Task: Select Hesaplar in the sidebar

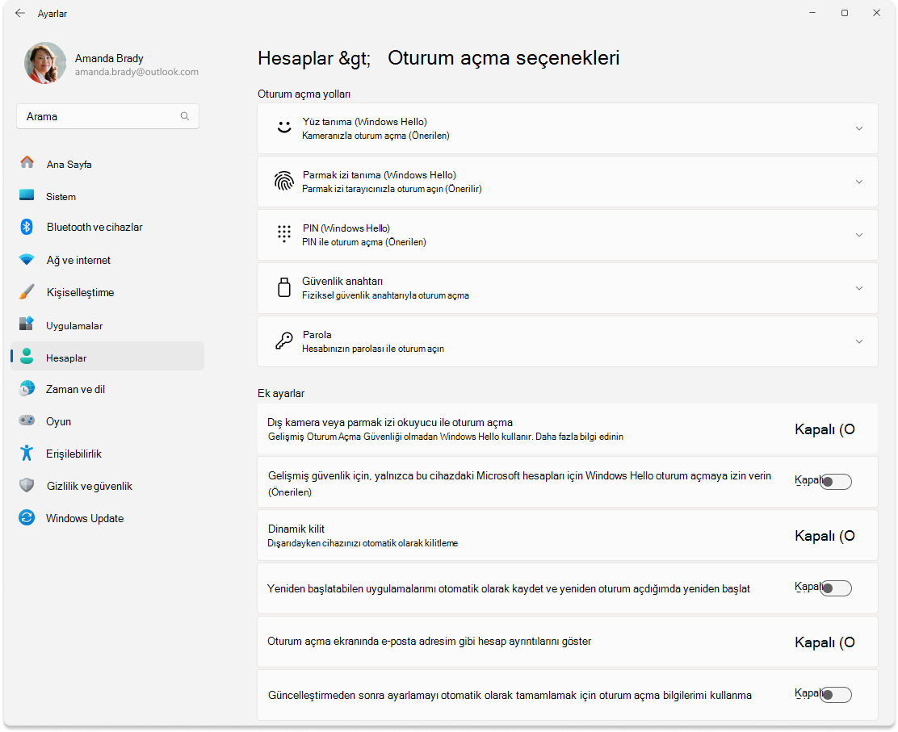Action: point(107,356)
